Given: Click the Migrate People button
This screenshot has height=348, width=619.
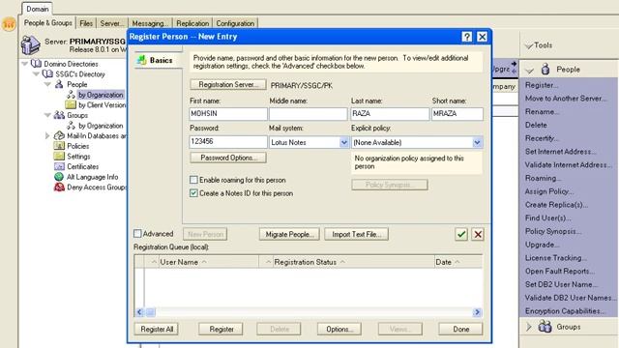Looking at the screenshot, I should click(290, 234).
